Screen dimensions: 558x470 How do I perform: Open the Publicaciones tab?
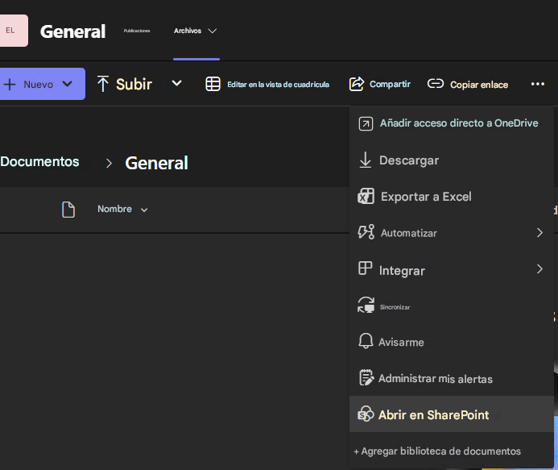pyautogui.click(x=137, y=31)
